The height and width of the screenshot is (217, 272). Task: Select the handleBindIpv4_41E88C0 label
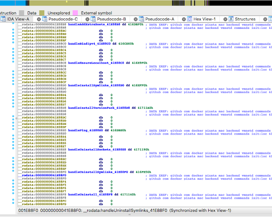(89, 44)
